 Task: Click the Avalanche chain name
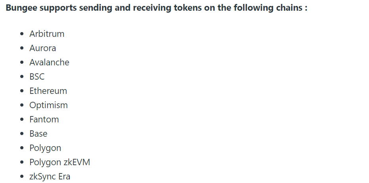49,62
